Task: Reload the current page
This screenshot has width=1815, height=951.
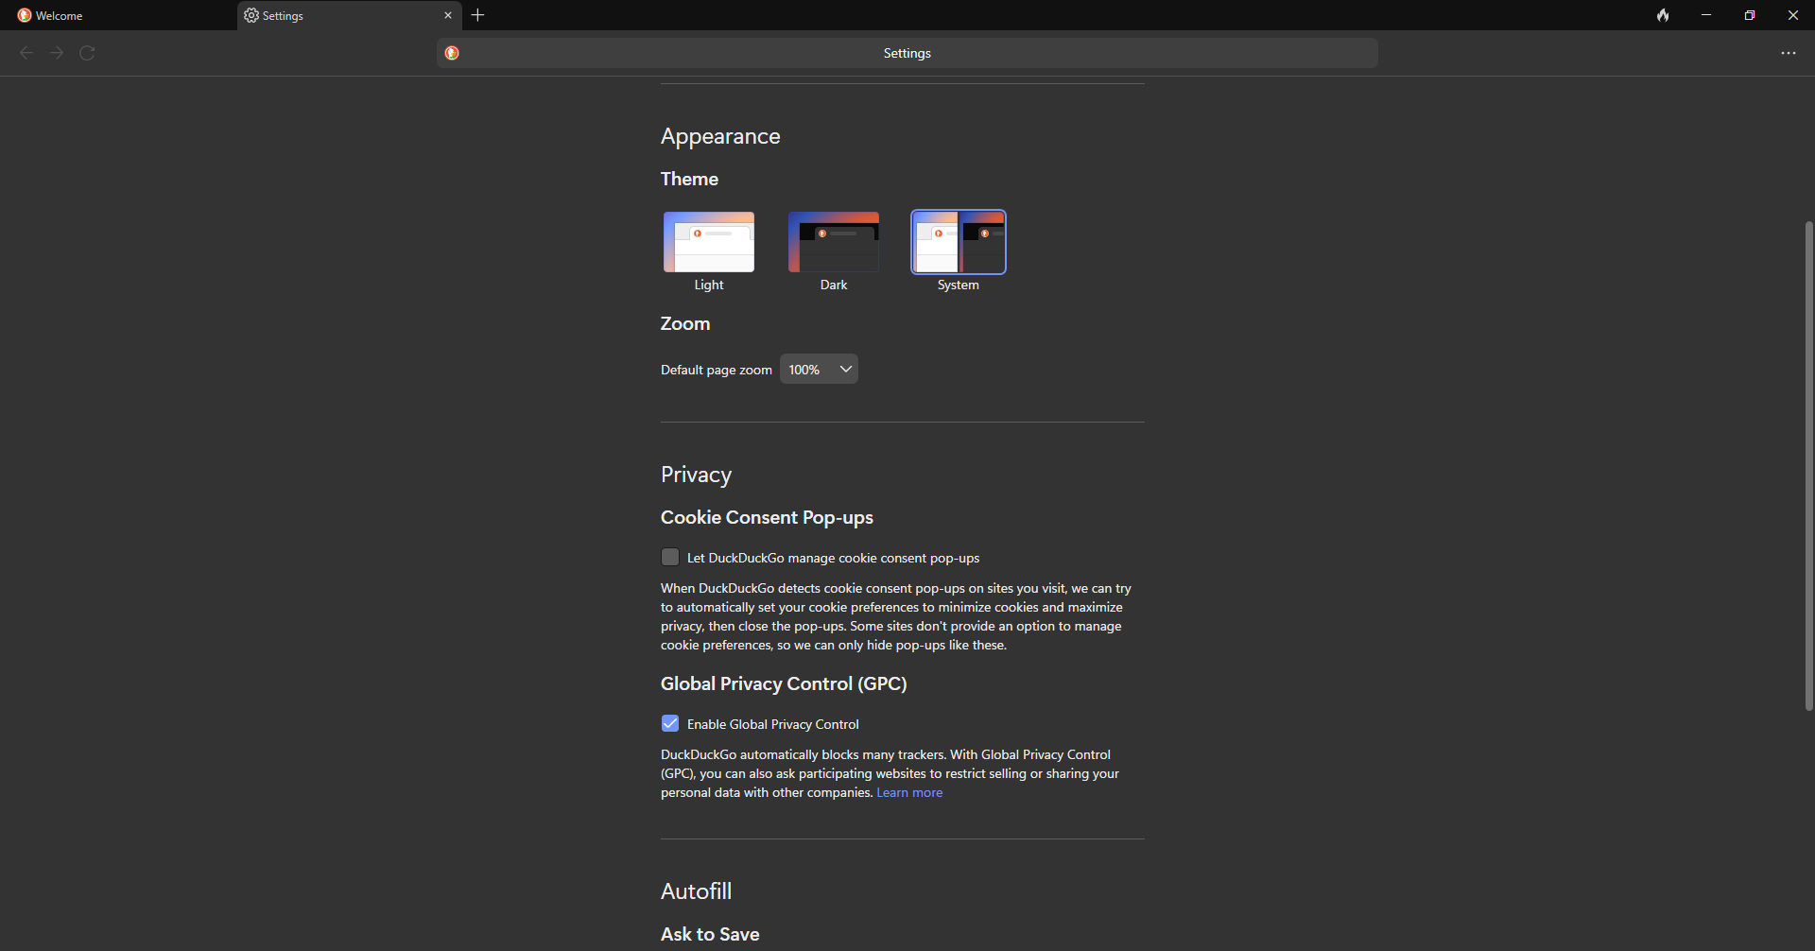Action: pyautogui.click(x=87, y=53)
